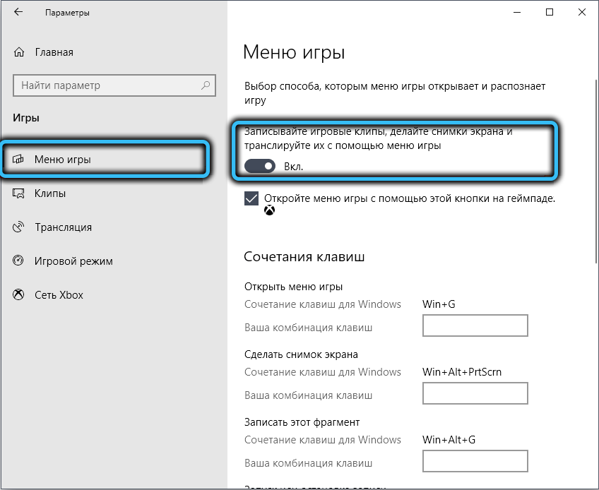The width and height of the screenshot is (599, 490).
Task: Click the Home (Главная) house icon
Action: [19, 52]
